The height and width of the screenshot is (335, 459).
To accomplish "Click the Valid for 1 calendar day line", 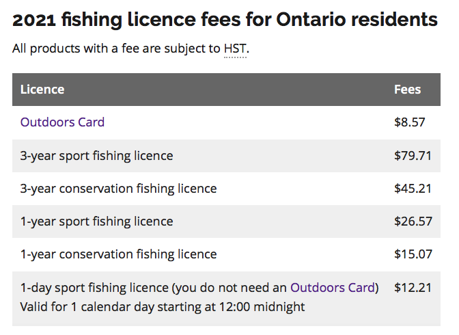I will [163, 306].
